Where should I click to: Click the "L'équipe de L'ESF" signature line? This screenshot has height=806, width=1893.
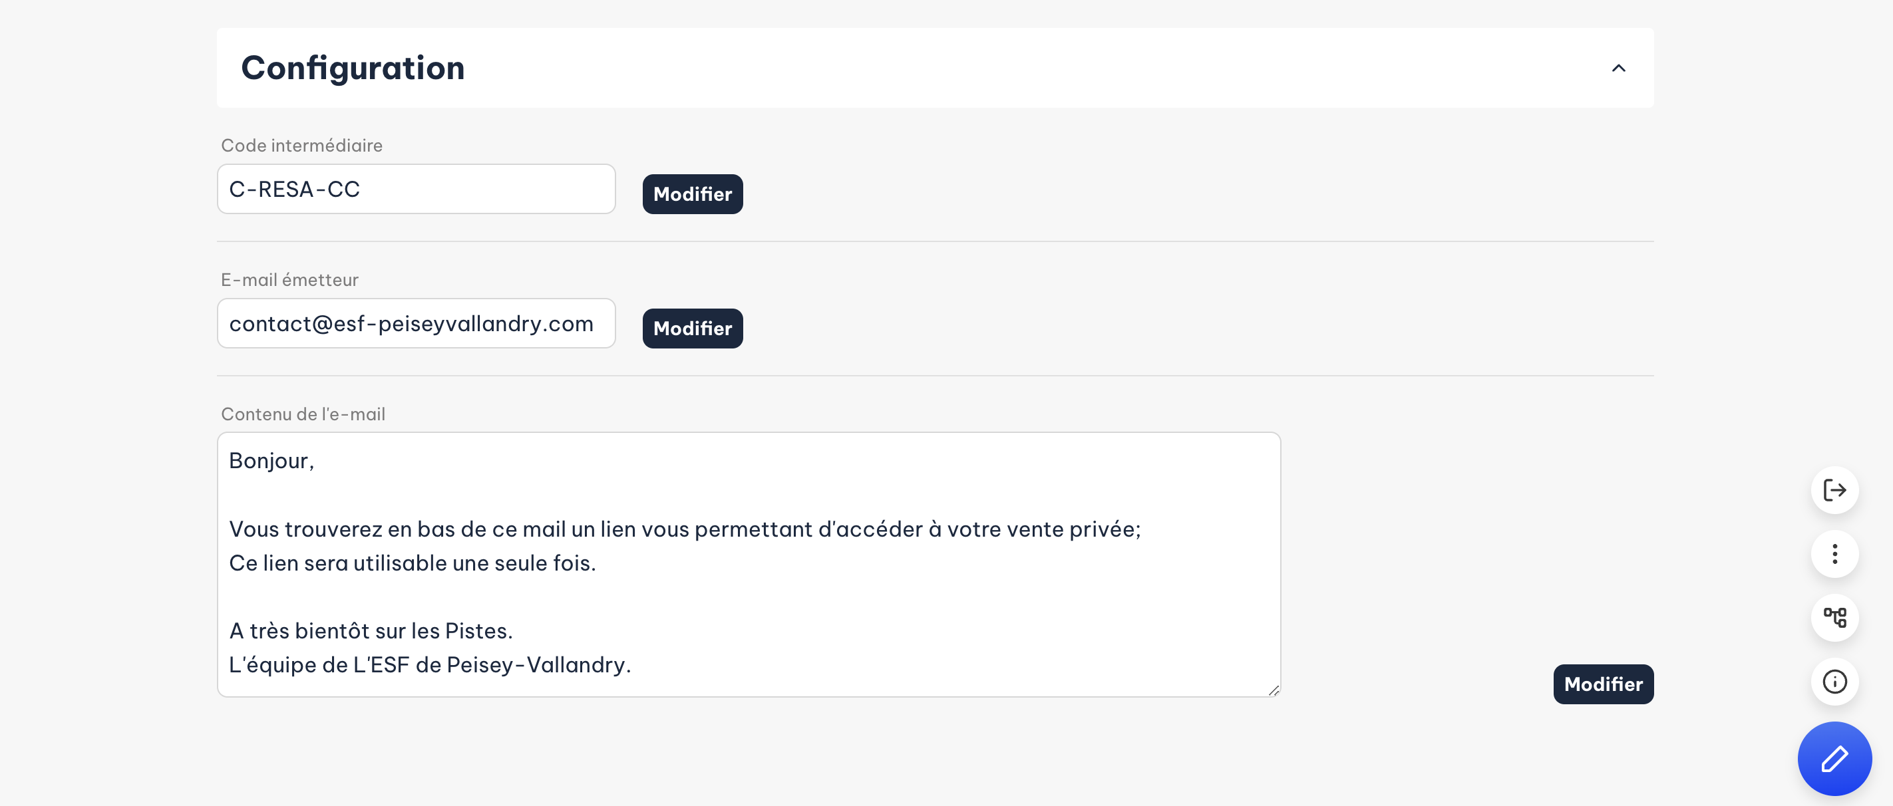[430, 665]
